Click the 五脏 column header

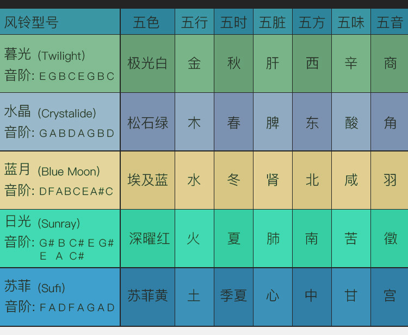[273, 22]
